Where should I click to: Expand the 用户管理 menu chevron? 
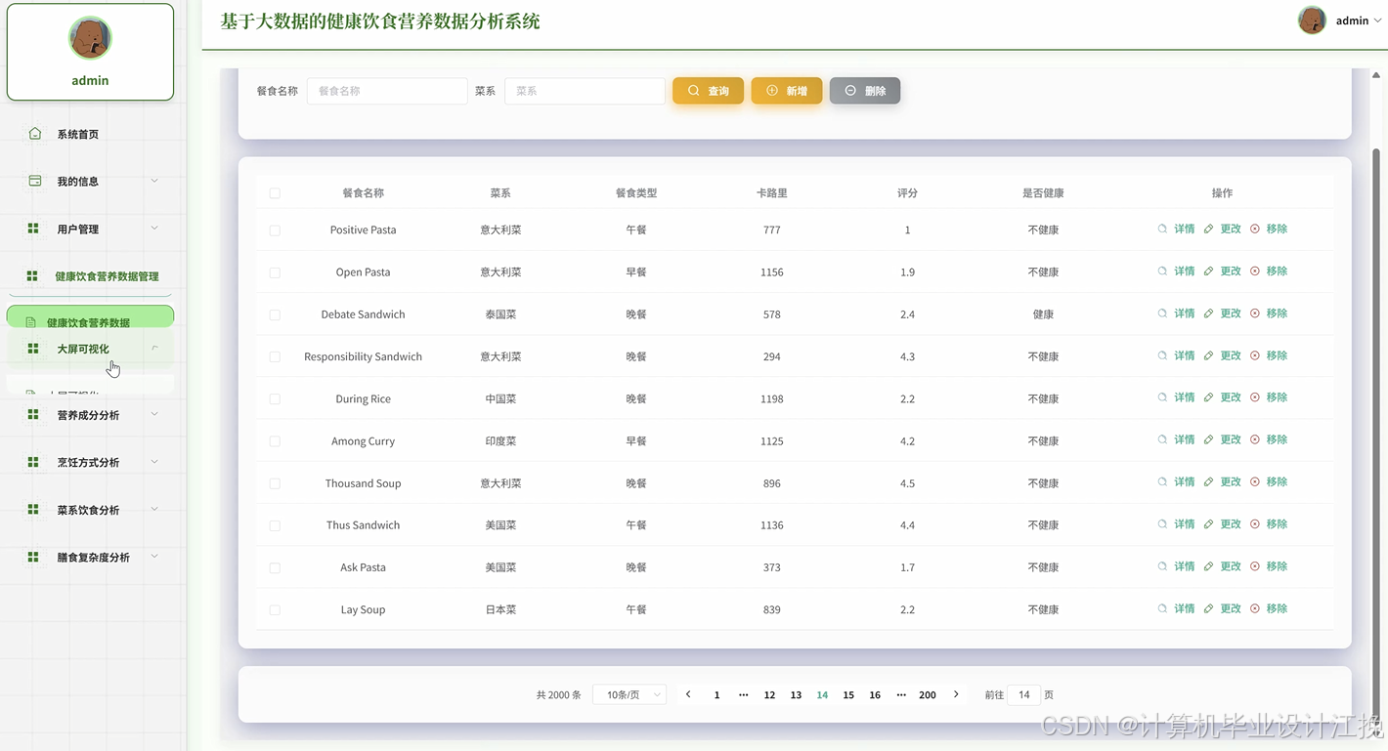[154, 229]
